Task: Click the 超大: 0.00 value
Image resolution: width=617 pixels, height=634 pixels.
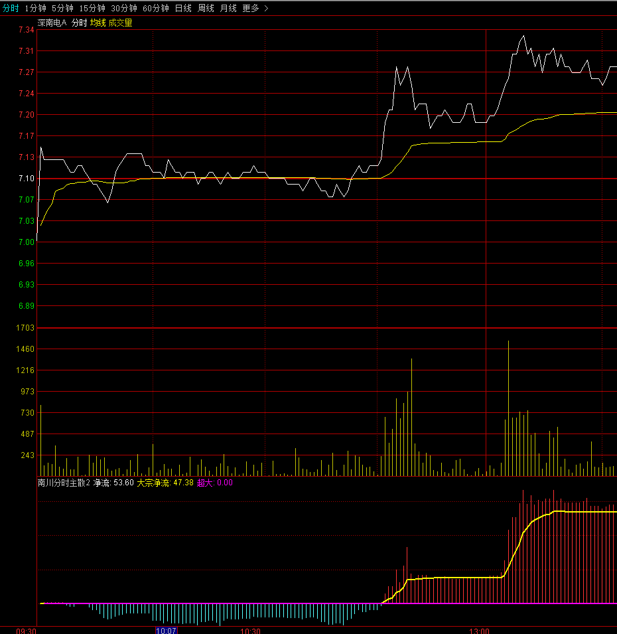Action: pyautogui.click(x=215, y=483)
